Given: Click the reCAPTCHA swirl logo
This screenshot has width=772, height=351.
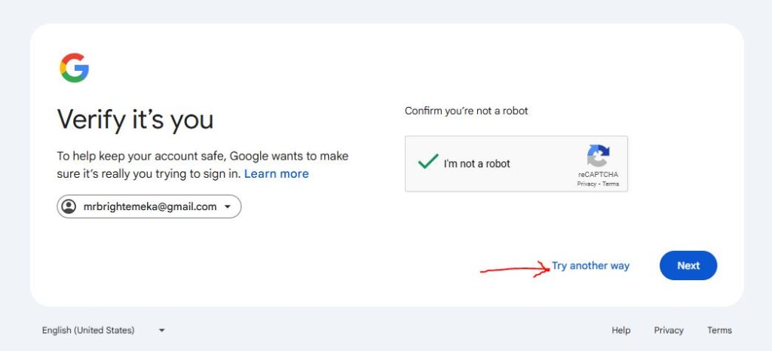Looking at the screenshot, I should coord(598,156).
